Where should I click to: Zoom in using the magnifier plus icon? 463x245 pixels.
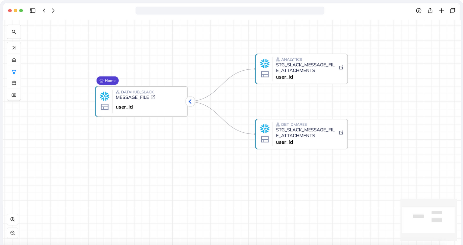click(13, 220)
